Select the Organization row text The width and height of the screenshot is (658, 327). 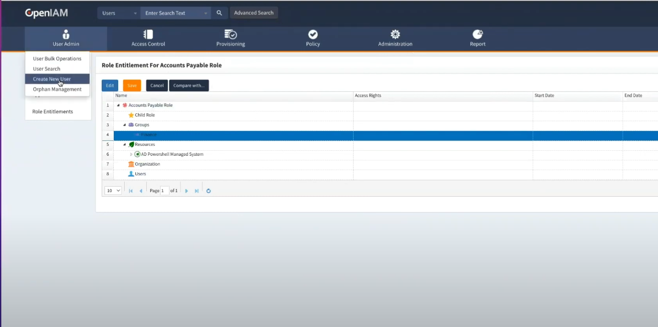[x=148, y=164]
